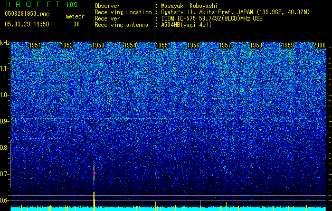
Task: Click the Observer label
Action: pos(107,6)
